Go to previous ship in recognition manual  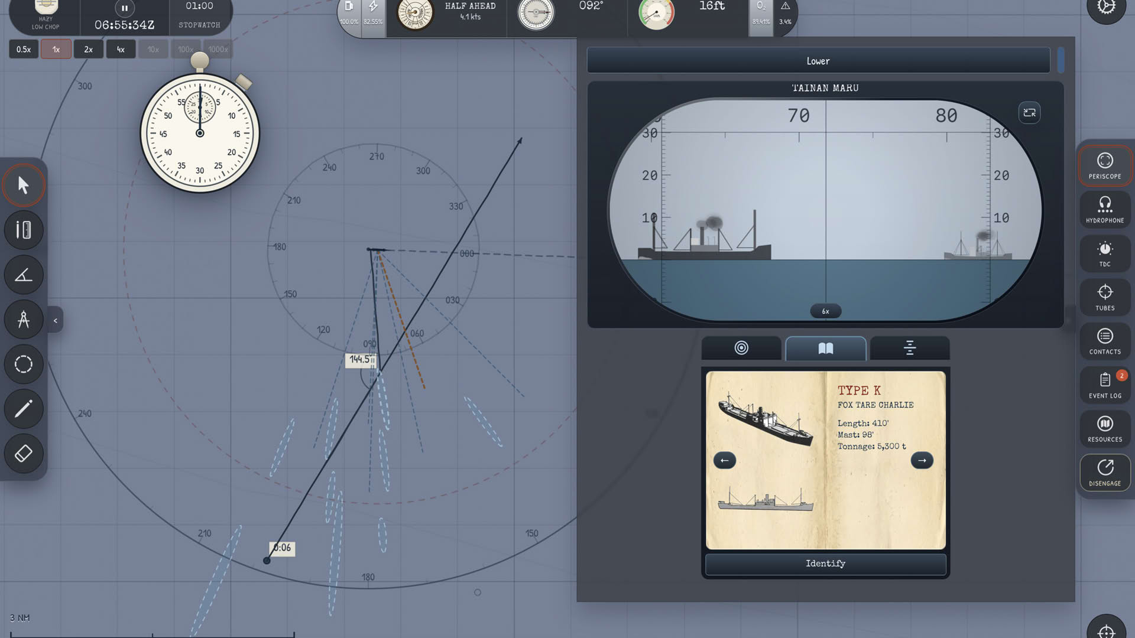(724, 460)
